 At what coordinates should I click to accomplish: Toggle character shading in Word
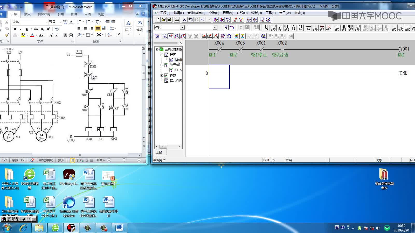point(65,35)
